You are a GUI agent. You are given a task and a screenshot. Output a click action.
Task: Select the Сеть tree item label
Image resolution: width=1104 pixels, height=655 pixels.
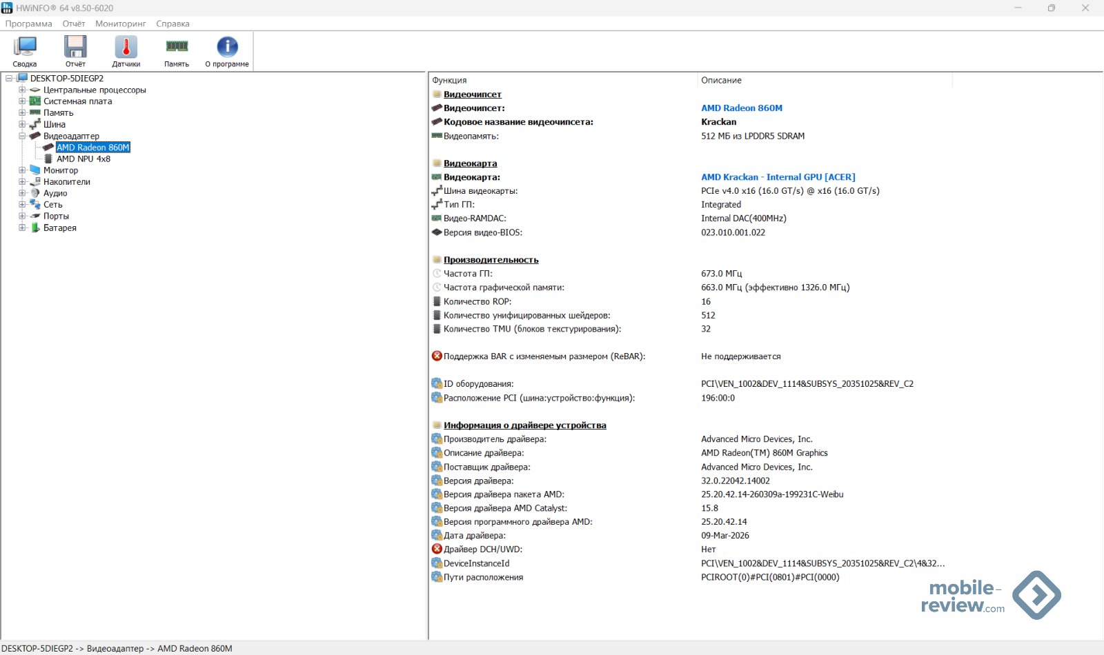coord(53,205)
